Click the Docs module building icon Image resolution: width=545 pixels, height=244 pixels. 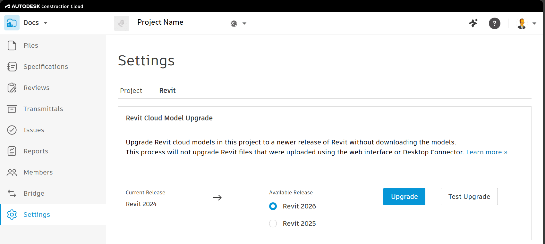pos(12,23)
